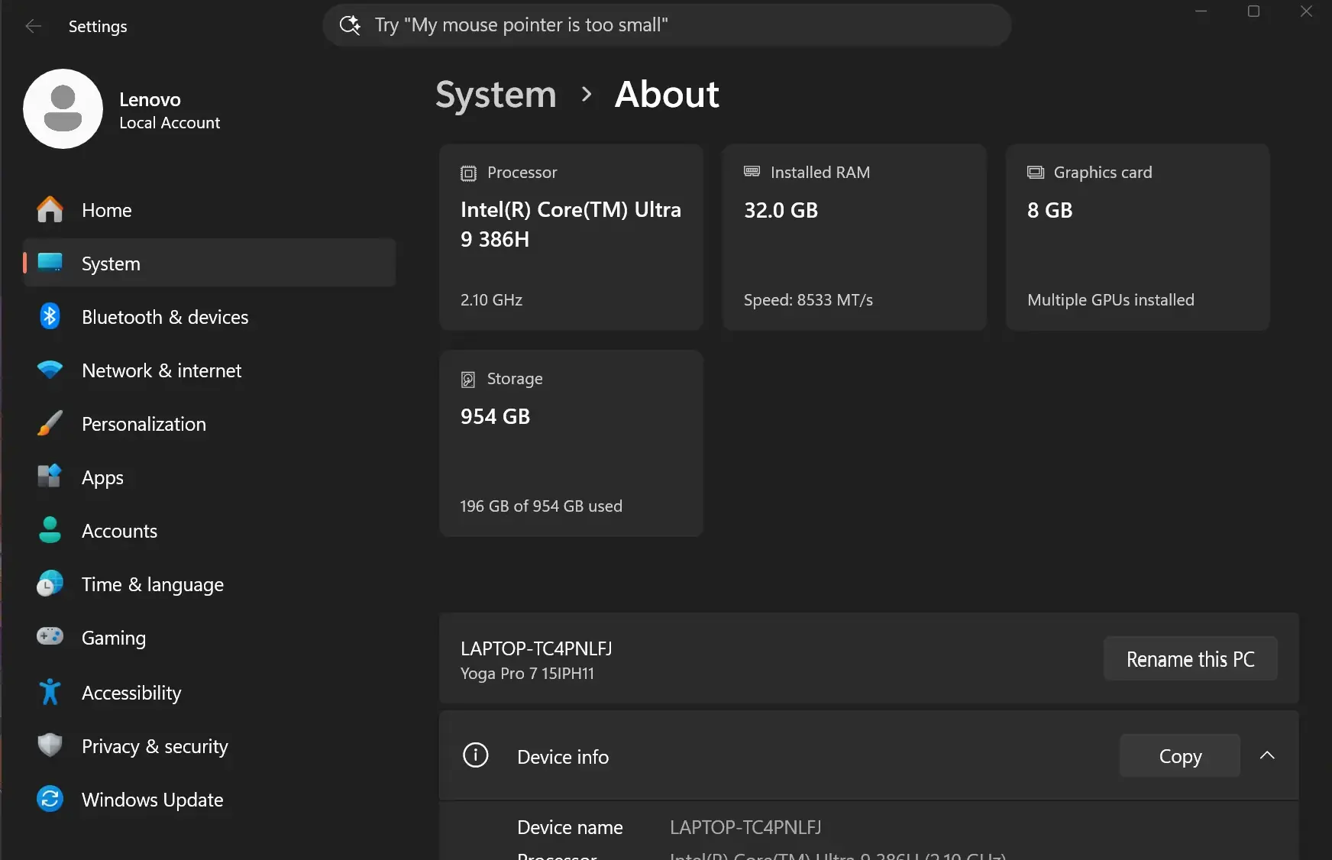Click the Settings search box
Image resolution: width=1332 pixels, height=860 pixels.
point(667,25)
